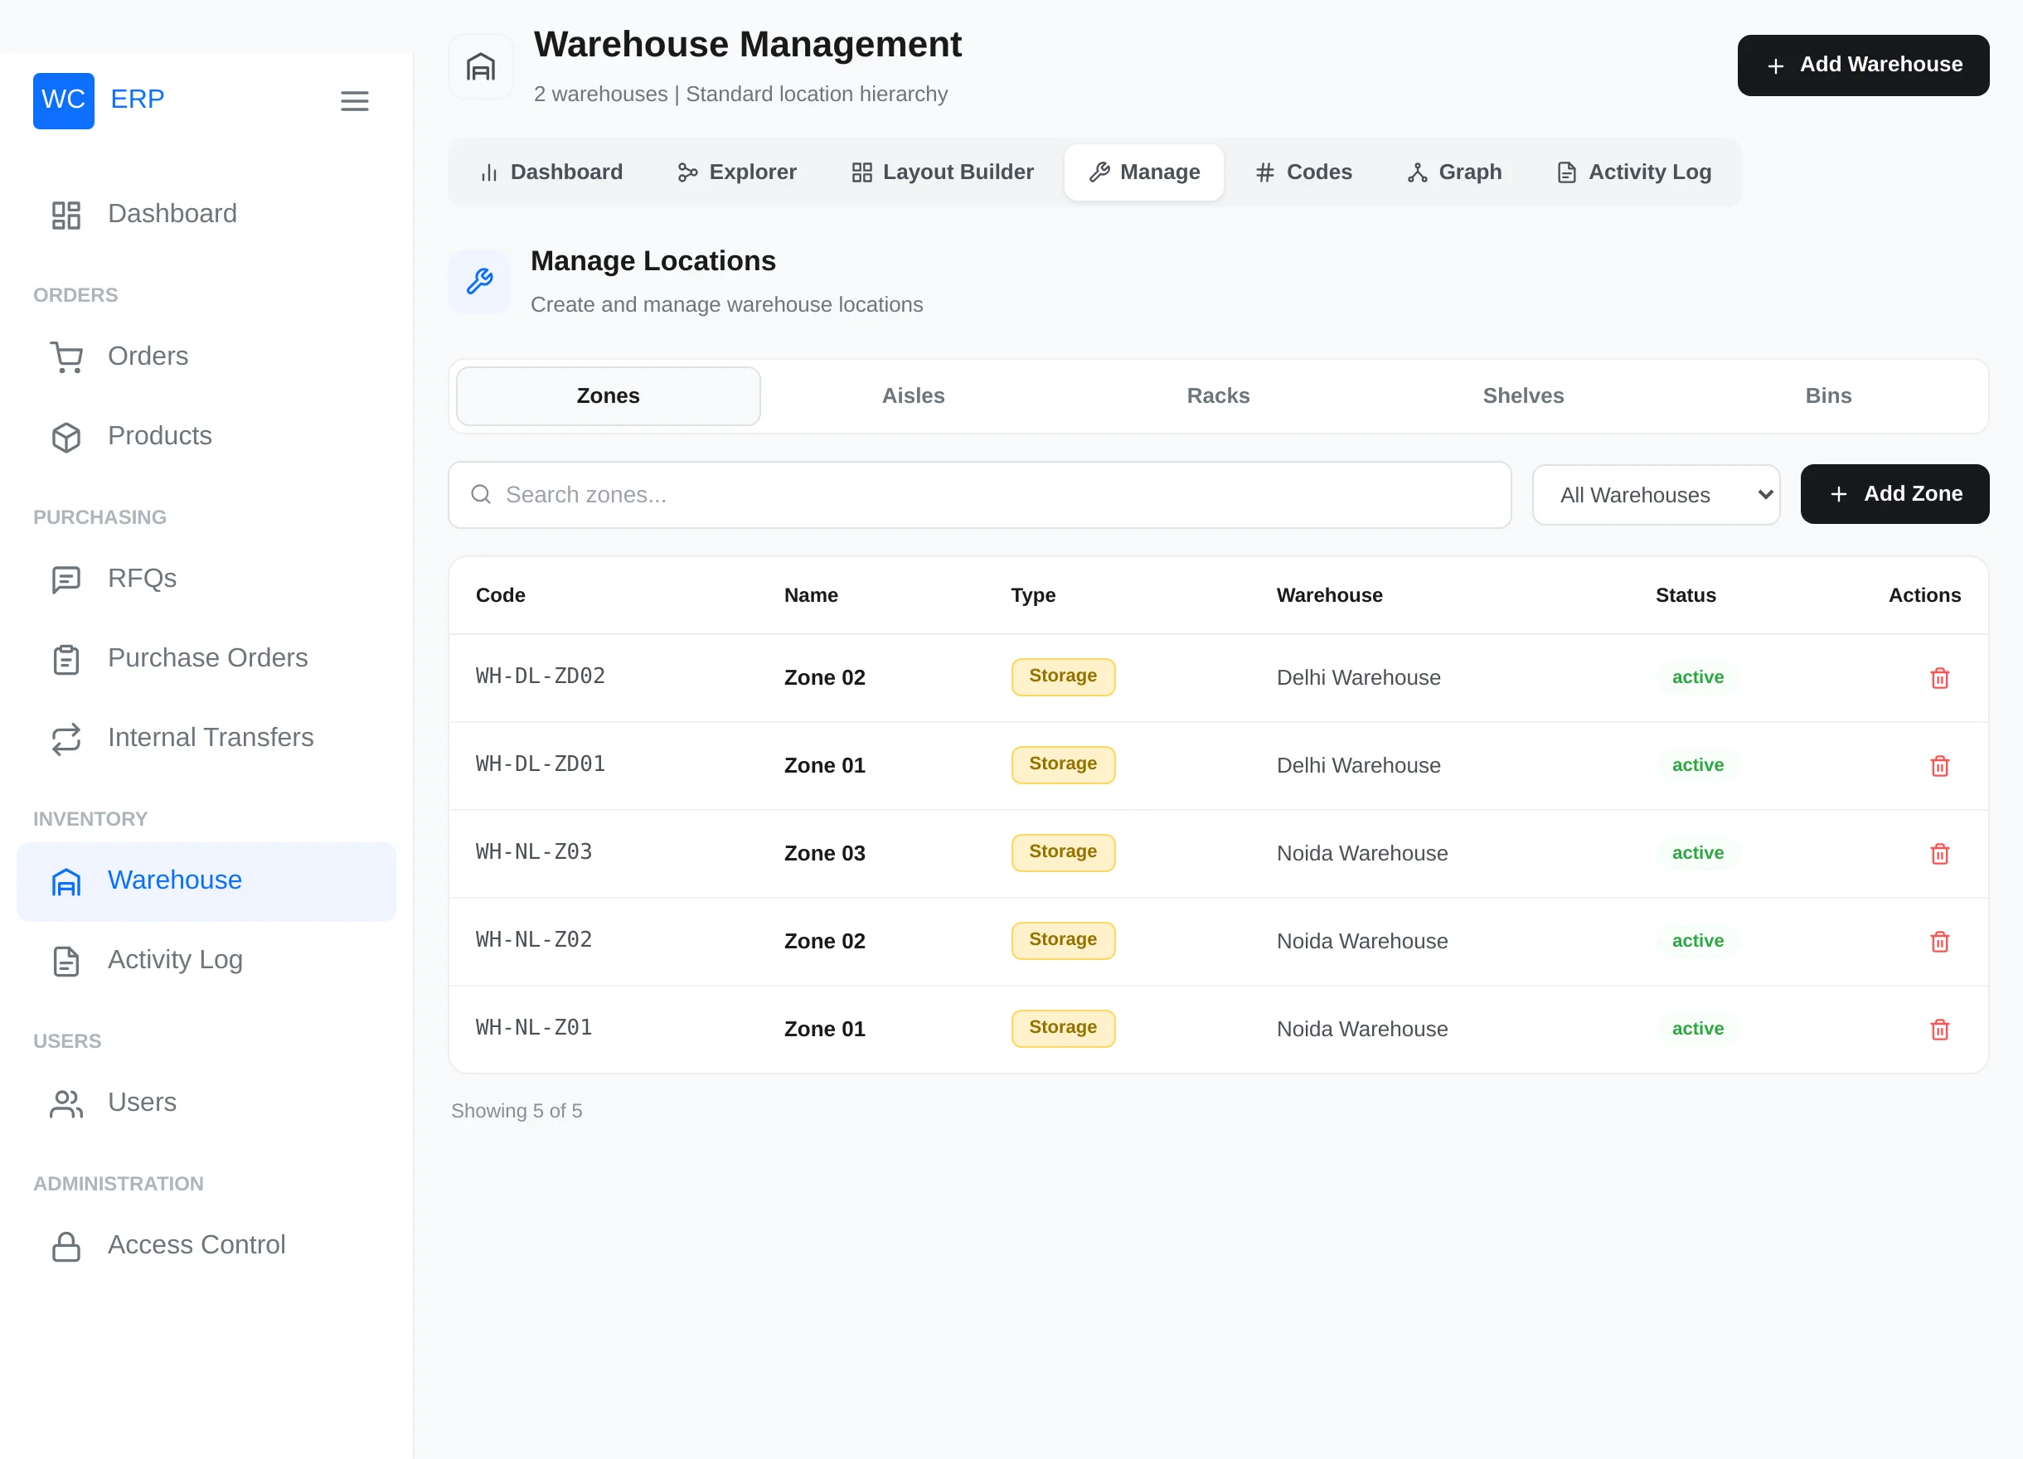Click the Showing 5 of 5 text

point(517,1110)
